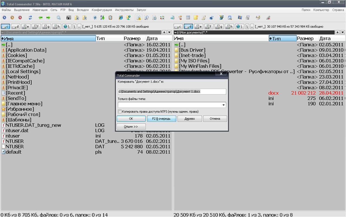Go back with the green left arrow
This screenshot has height=217, width=346.
[x=40, y=18]
